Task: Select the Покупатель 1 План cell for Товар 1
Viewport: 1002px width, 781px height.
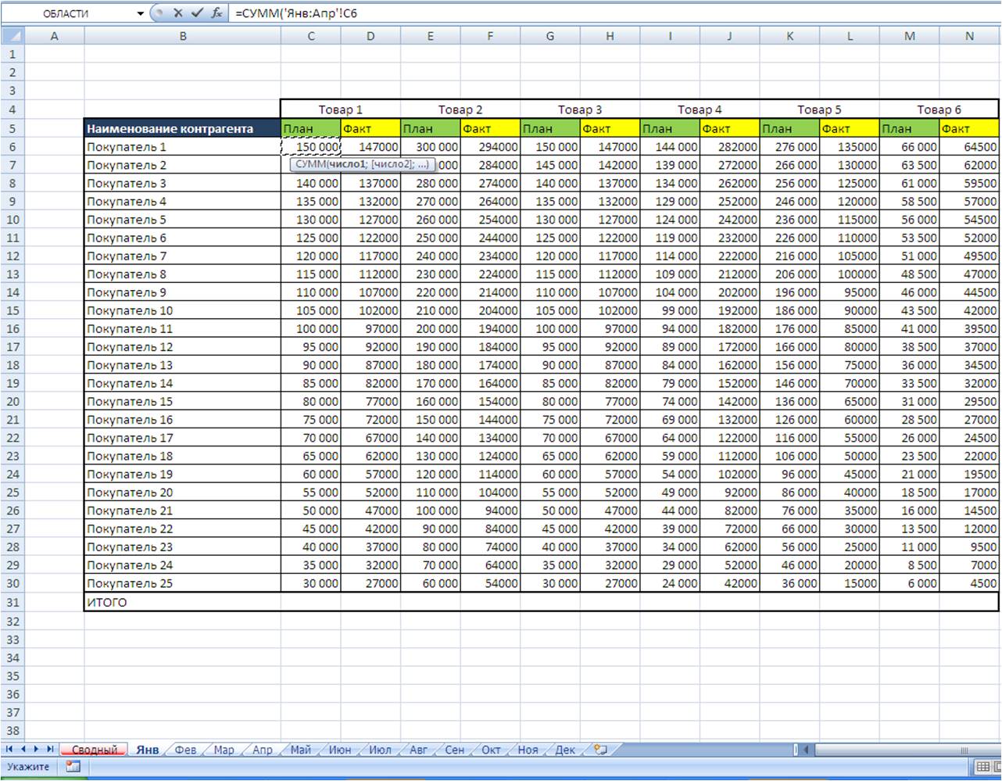Action: point(311,147)
